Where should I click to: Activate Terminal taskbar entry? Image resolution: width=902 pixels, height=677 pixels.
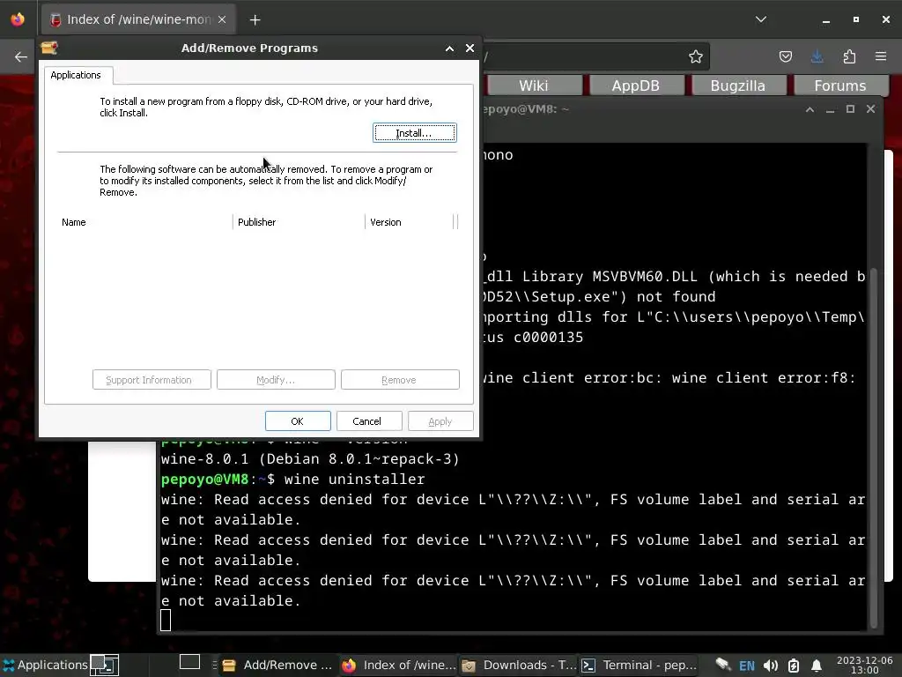[639, 665]
